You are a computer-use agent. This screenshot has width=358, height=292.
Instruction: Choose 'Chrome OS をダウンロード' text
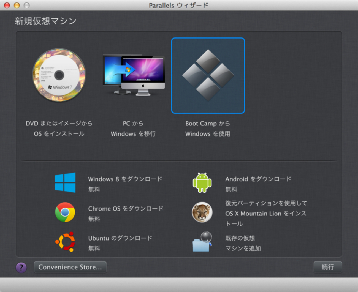(x=126, y=209)
